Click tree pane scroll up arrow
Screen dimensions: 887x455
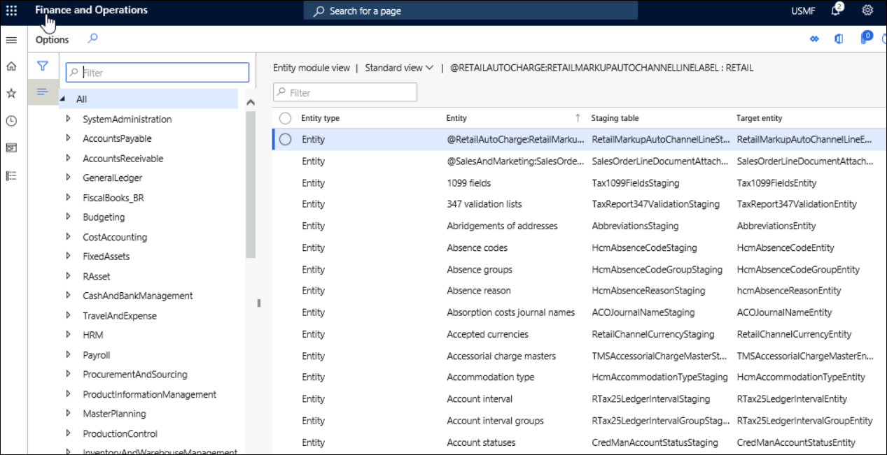251,103
